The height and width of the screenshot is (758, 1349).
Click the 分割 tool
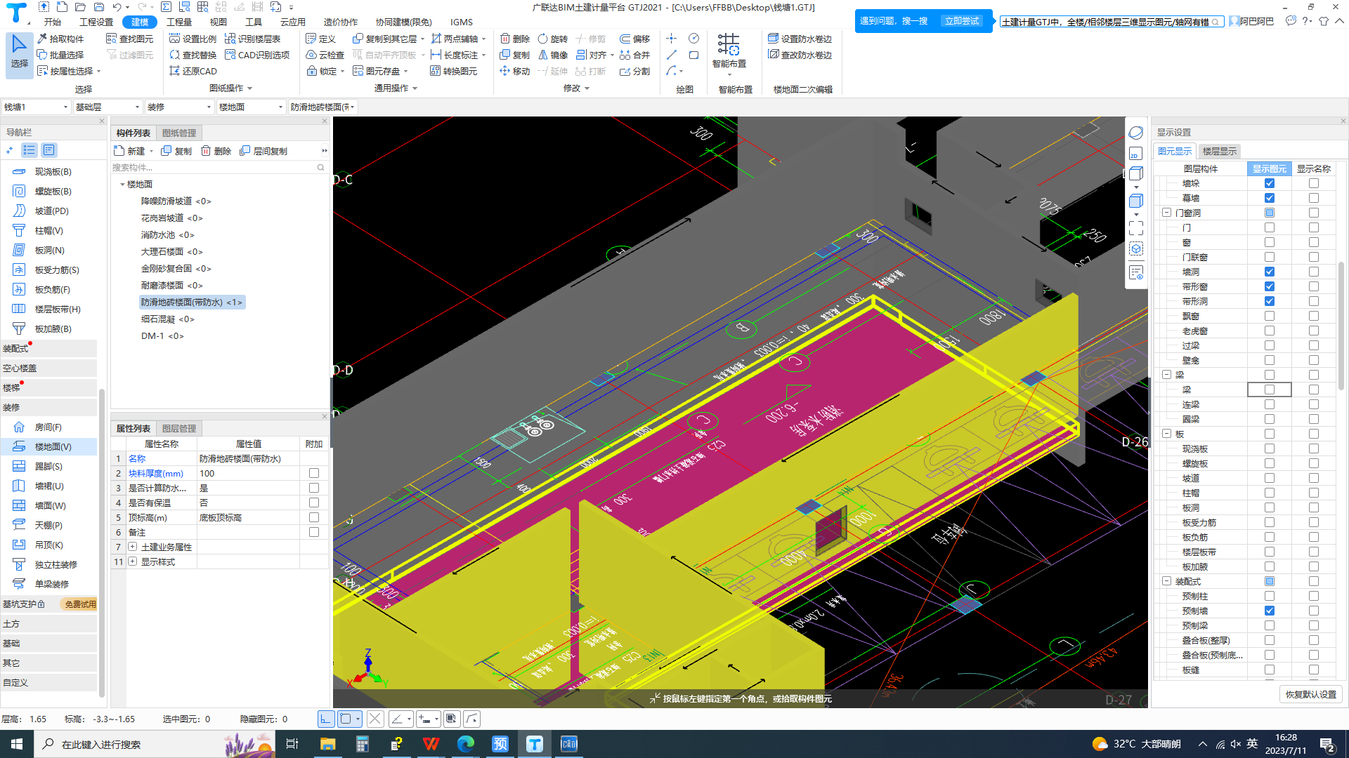[634, 71]
